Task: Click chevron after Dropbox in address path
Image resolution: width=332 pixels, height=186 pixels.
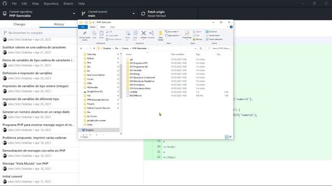Action: [x=113, y=48]
